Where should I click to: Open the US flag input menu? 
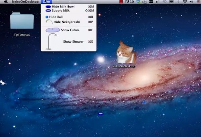(x=199, y=2)
